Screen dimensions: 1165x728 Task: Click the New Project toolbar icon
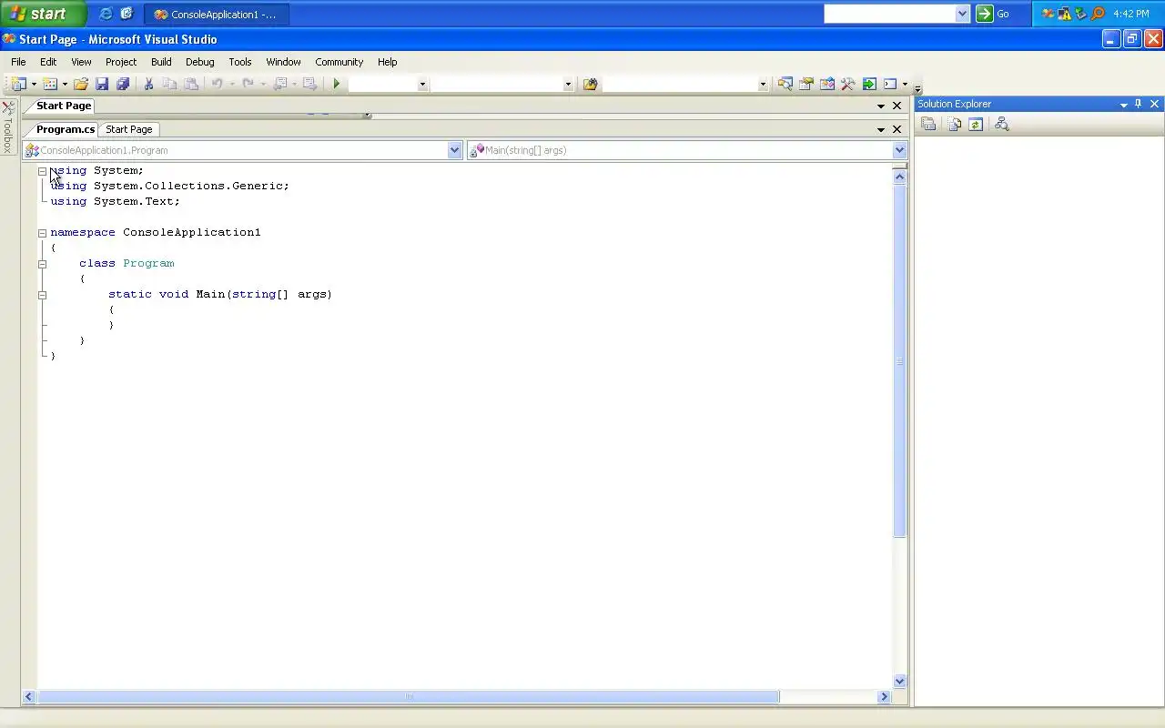(x=18, y=84)
